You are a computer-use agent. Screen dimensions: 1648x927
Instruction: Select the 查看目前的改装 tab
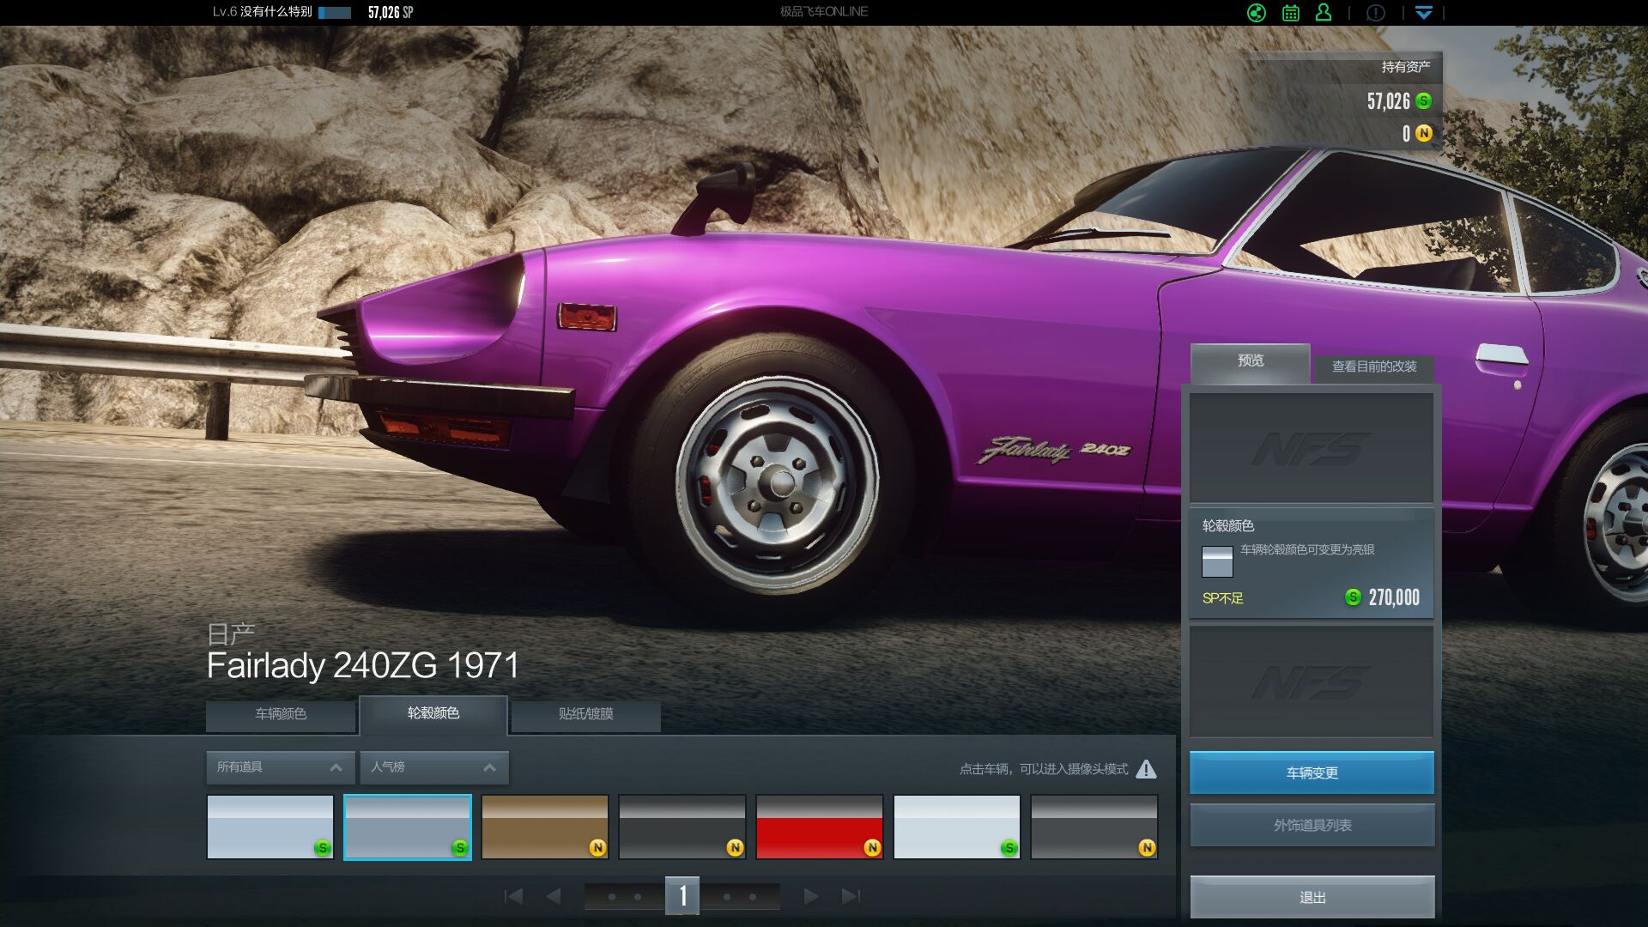click(1374, 367)
